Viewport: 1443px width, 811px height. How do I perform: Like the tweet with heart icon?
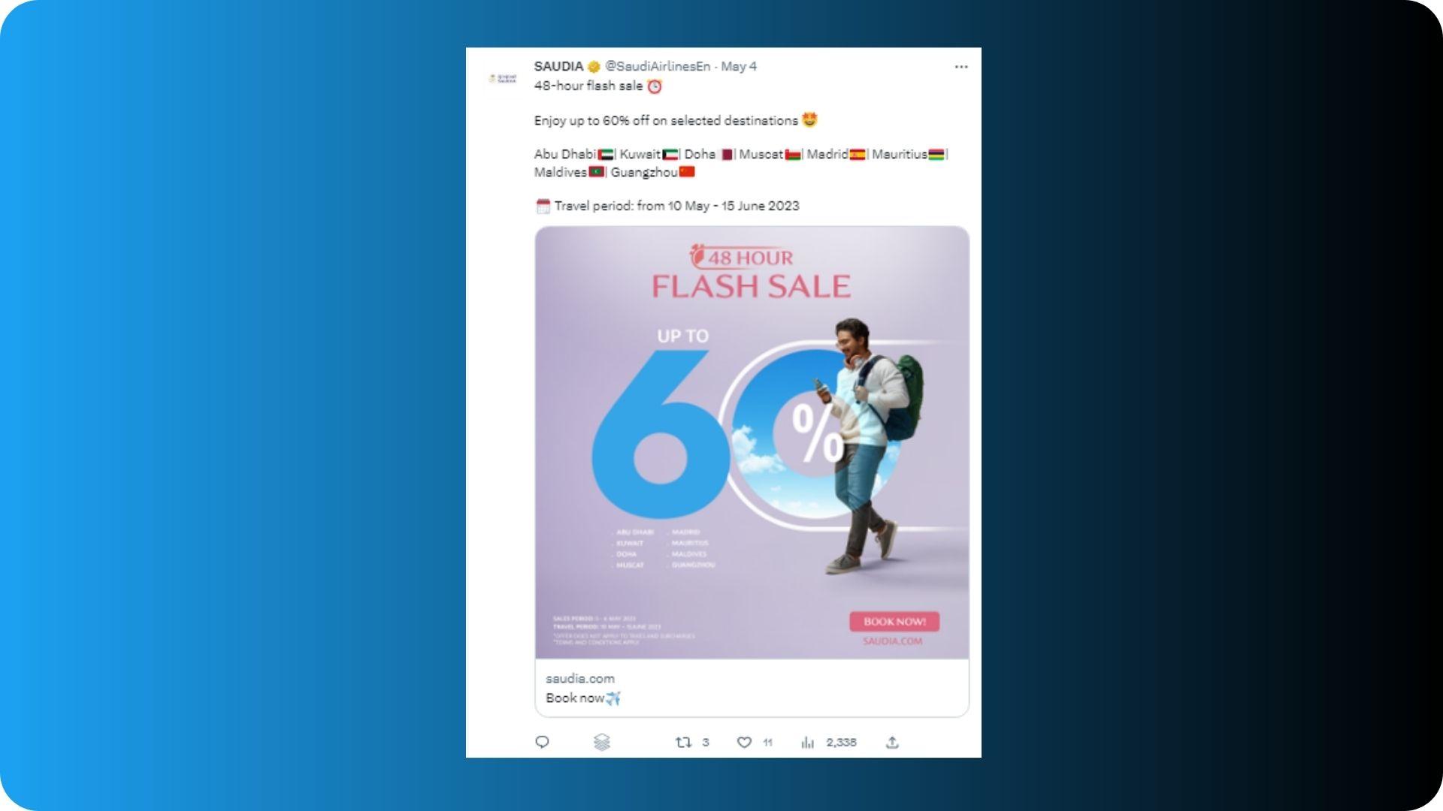744,742
